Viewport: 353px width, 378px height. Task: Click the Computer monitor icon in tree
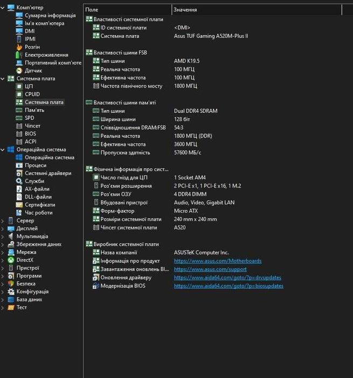coord(11,8)
